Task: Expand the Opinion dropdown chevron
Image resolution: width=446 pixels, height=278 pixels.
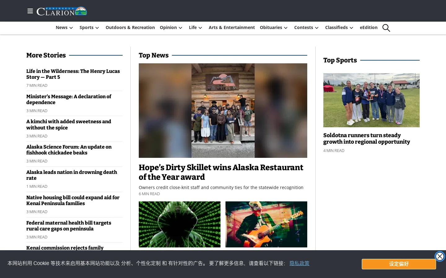Action: point(181,28)
